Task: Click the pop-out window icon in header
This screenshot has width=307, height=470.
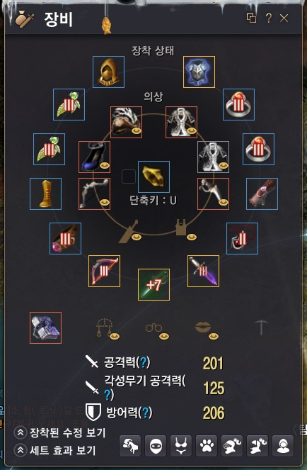Action: point(251,18)
